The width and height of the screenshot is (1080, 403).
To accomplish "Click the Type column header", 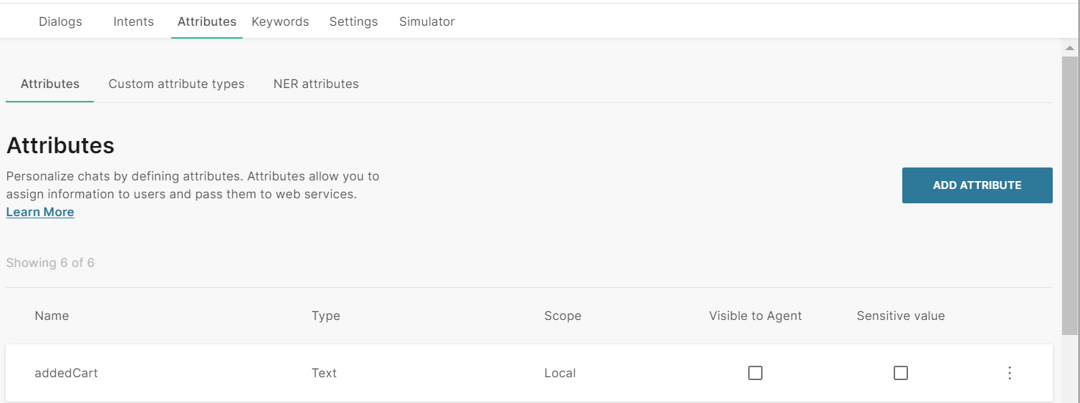I will coord(325,316).
